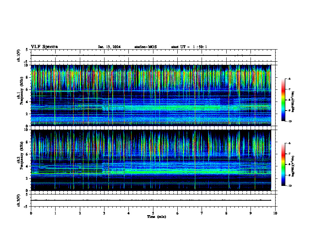This screenshot has height=239, width=310.
Task: Click ch.1 frequency axis tick "4"
Action: (x=27, y=102)
